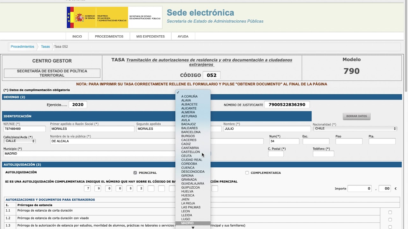Toggle the COMPLEMENTARIA autoliquidación checkbox

247,173
